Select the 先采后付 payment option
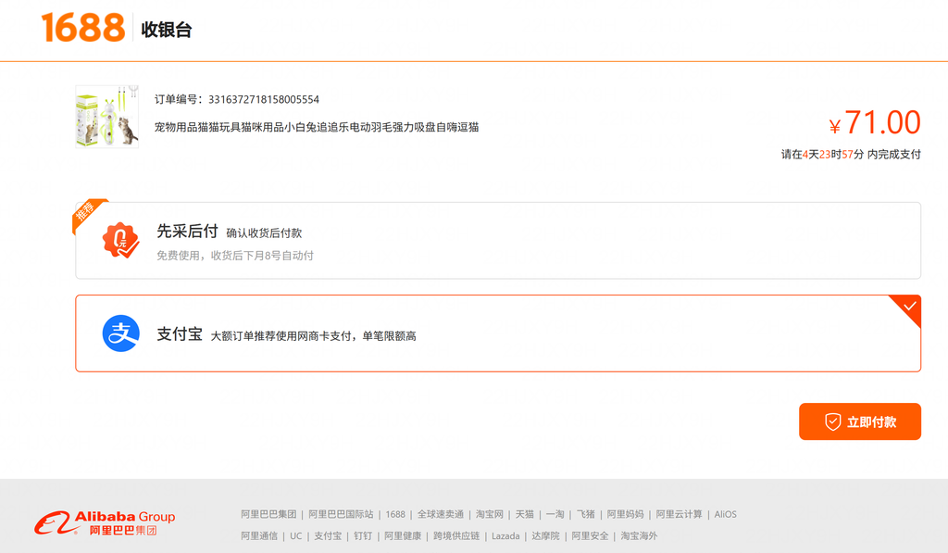This screenshot has width=948, height=553. [x=498, y=240]
